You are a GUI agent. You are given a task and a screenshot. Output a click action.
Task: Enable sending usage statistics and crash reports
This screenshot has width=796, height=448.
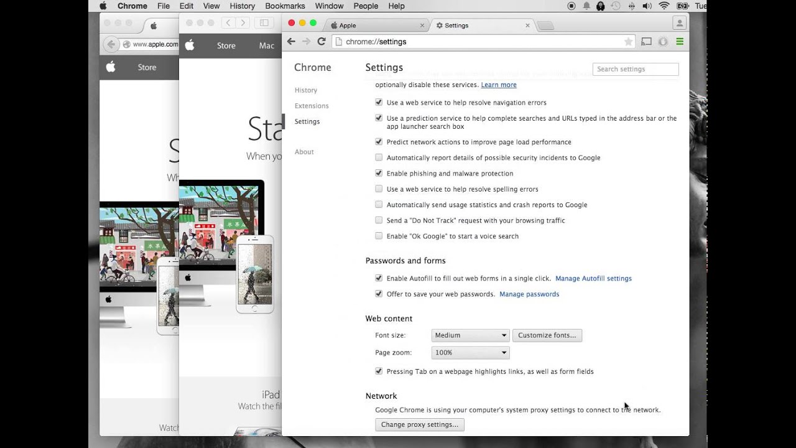[379, 204]
